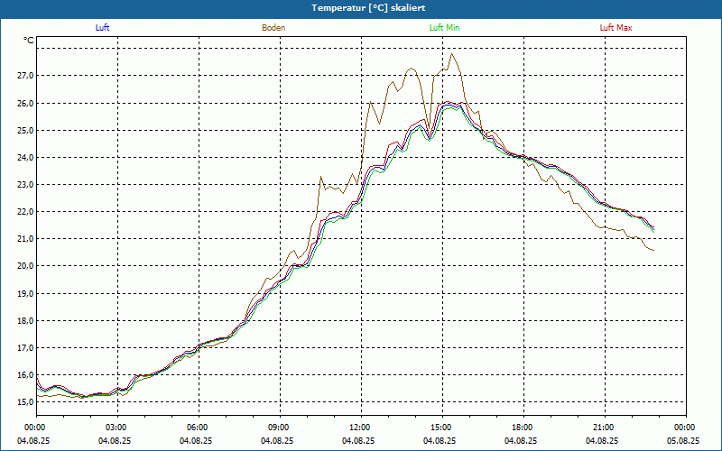
Task: Click the '18,0' y-axis value
Action: point(25,321)
